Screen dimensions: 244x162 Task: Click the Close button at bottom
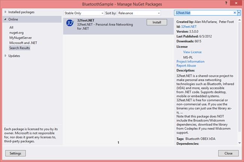pos(228,153)
